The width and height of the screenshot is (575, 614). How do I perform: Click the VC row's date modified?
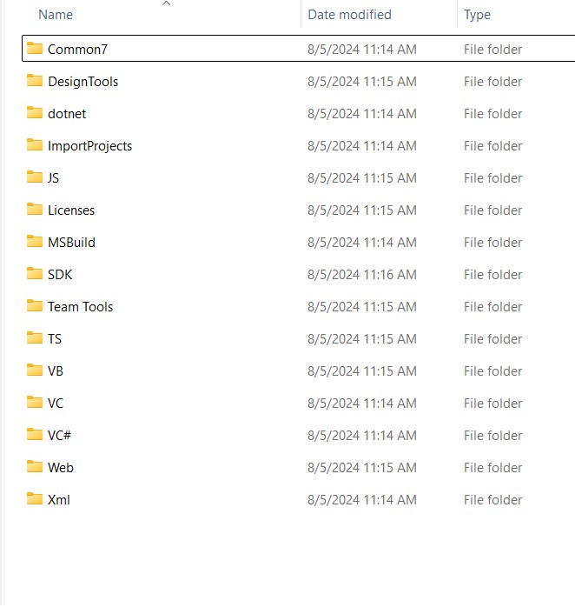362,403
